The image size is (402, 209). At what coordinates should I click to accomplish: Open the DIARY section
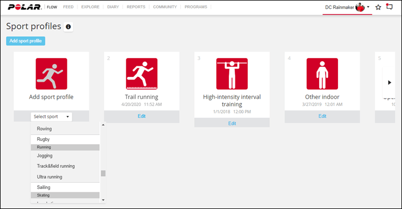[x=113, y=7]
